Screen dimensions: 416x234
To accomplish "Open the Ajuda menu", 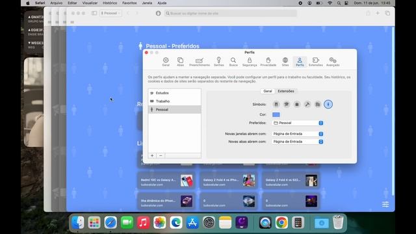I will 162,3.
